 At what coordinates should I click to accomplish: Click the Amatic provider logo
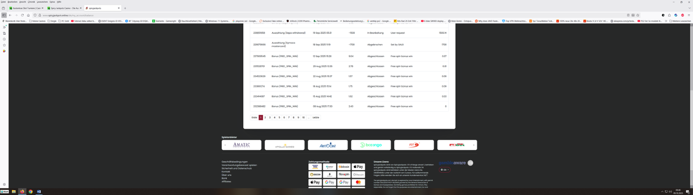pyautogui.click(x=241, y=145)
